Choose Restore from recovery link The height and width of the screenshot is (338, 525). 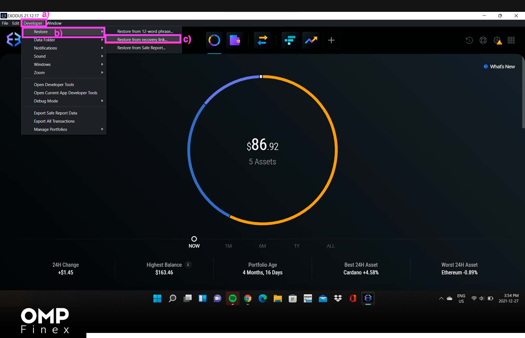click(x=143, y=40)
